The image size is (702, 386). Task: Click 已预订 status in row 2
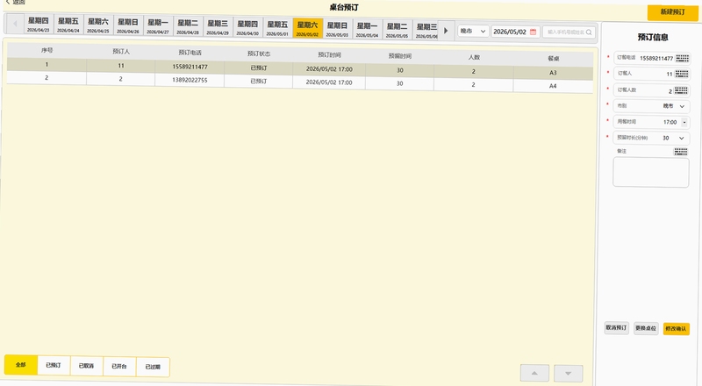click(x=259, y=81)
